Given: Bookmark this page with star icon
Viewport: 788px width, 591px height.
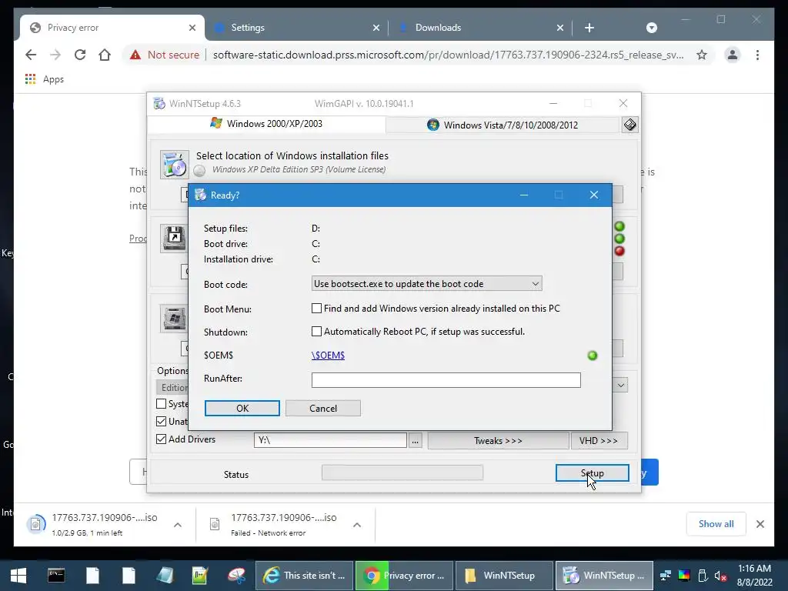Looking at the screenshot, I should (702, 55).
